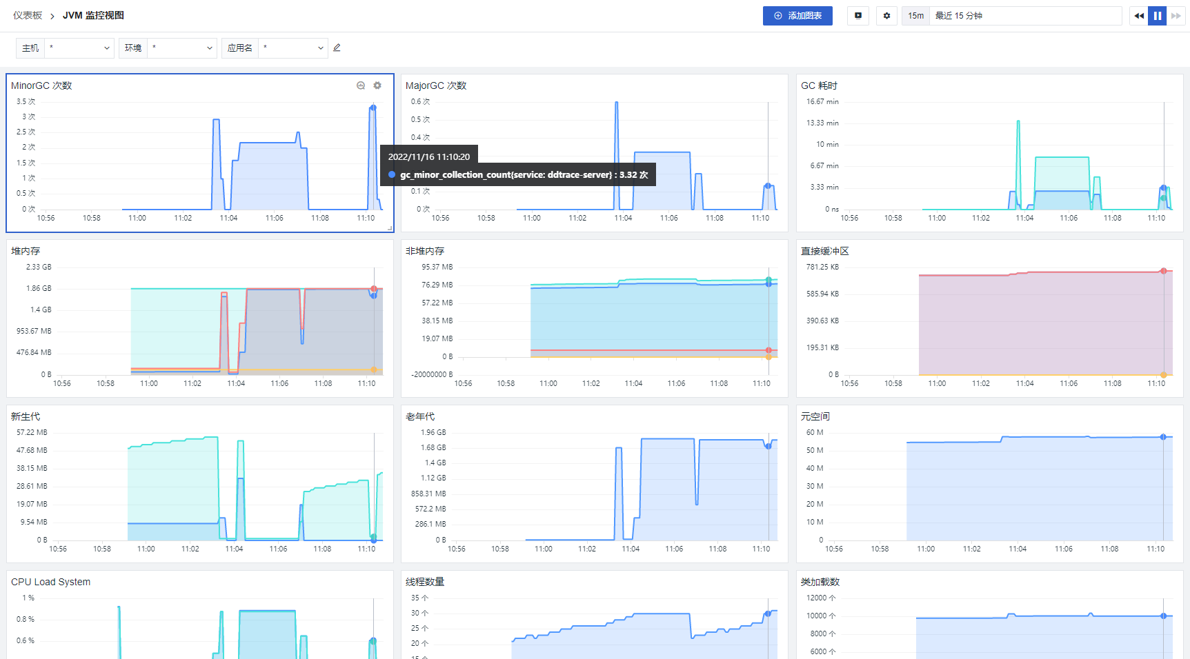Click the 新生代 panel title
This screenshot has width=1190, height=659.
[26, 416]
